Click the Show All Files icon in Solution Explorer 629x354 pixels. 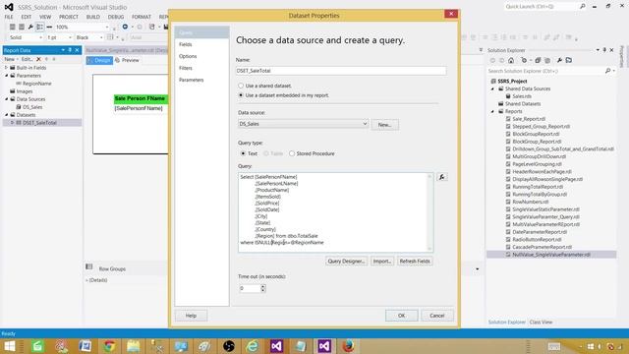(x=547, y=60)
